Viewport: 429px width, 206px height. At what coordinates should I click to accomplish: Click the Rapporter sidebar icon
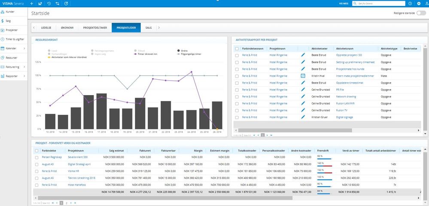click(x=3, y=76)
